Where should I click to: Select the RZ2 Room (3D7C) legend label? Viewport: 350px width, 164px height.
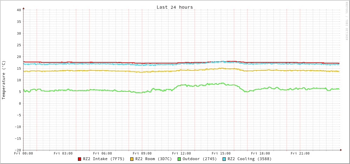153,159
